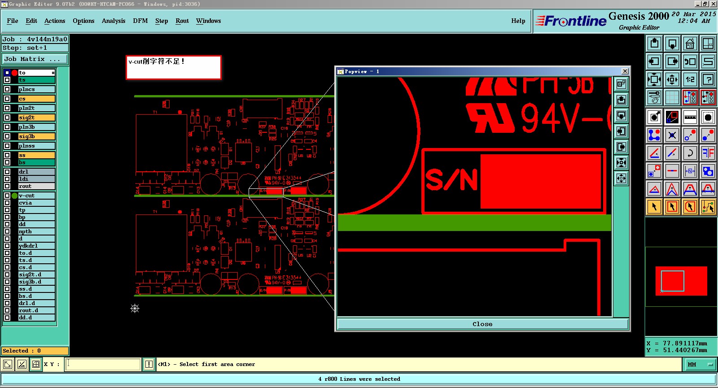
Task: Toggle the checkbox for layer ts
Action: pos(7,80)
